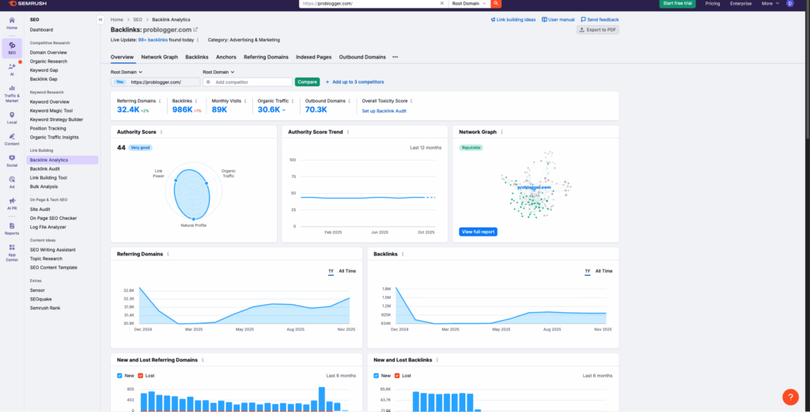Open problogger.com external link icon
This screenshot has height=412, width=810.
click(x=195, y=29)
